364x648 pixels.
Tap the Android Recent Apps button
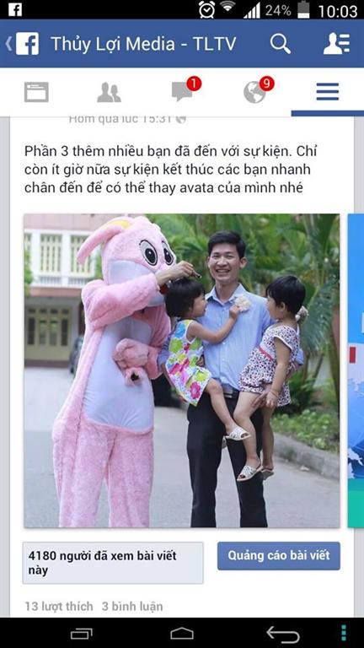pyautogui.click(x=81, y=634)
